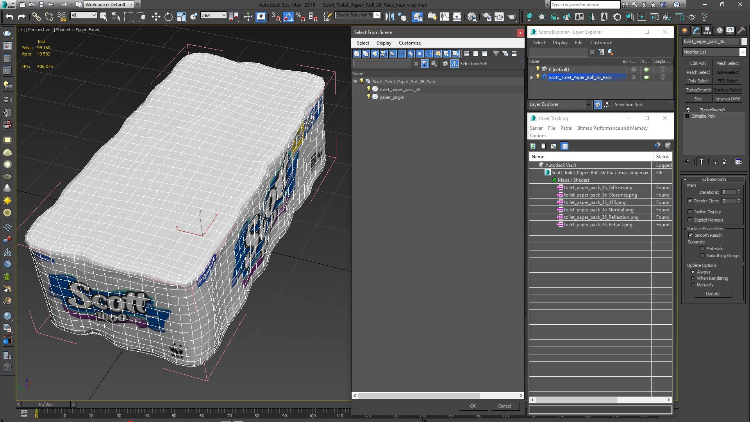
Task: Click the Unwrap UVW modifier button
Action: click(x=727, y=99)
